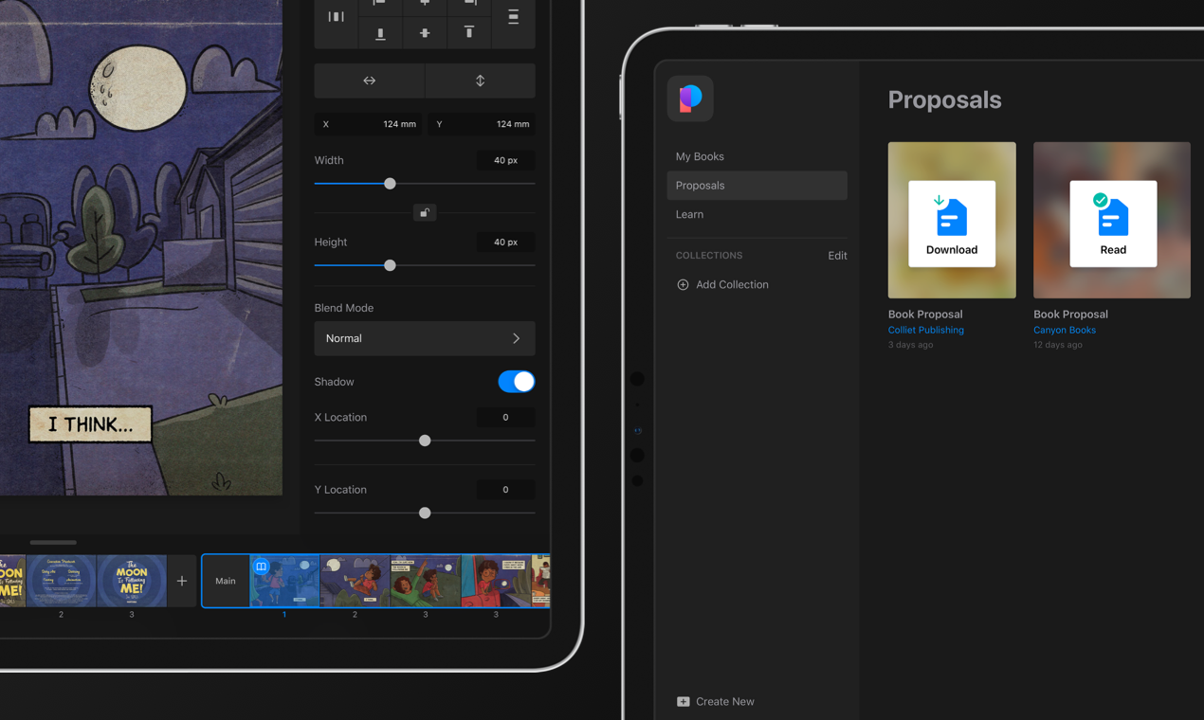Viewport: 1204px width, 720px height.
Task: Click the COLLECTIONS section header
Action: click(709, 256)
